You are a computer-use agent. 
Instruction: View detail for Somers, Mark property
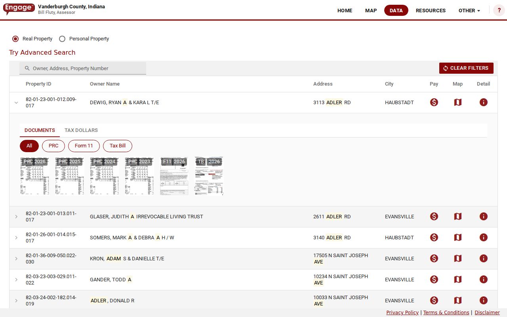point(483,237)
